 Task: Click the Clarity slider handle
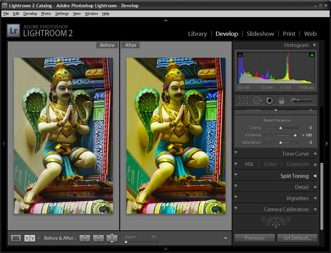point(280,128)
